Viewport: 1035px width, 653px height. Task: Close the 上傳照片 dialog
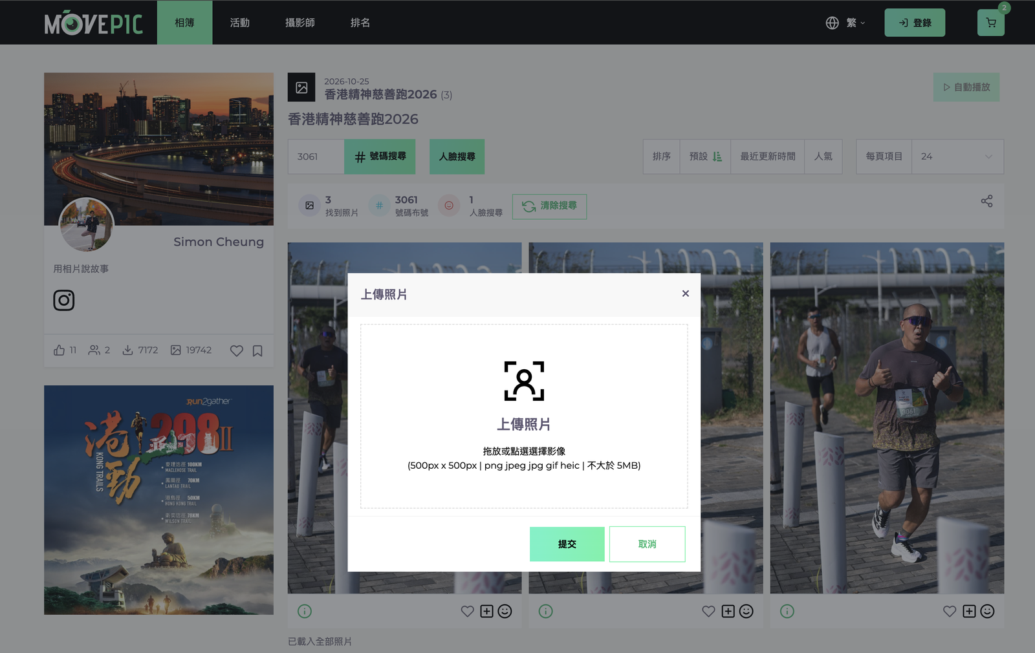[x=686, y=294]
